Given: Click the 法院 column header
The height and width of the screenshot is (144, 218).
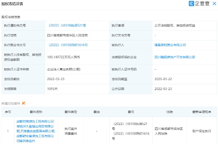Looking at the screenshot, I should (x=170, y=112).
